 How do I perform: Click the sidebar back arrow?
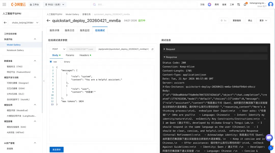pos(5,23)
